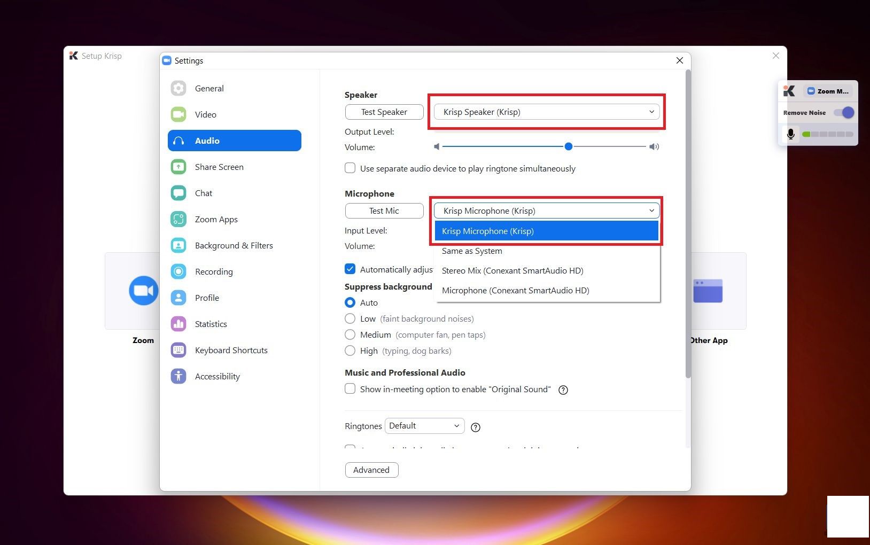Viewport: 870px width, 545px height.
Task: Click the Krisp logo in the widget
Action: click(789, 91)
